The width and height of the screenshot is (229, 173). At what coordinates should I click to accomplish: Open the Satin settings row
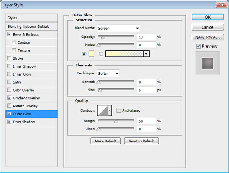(31, 82)
